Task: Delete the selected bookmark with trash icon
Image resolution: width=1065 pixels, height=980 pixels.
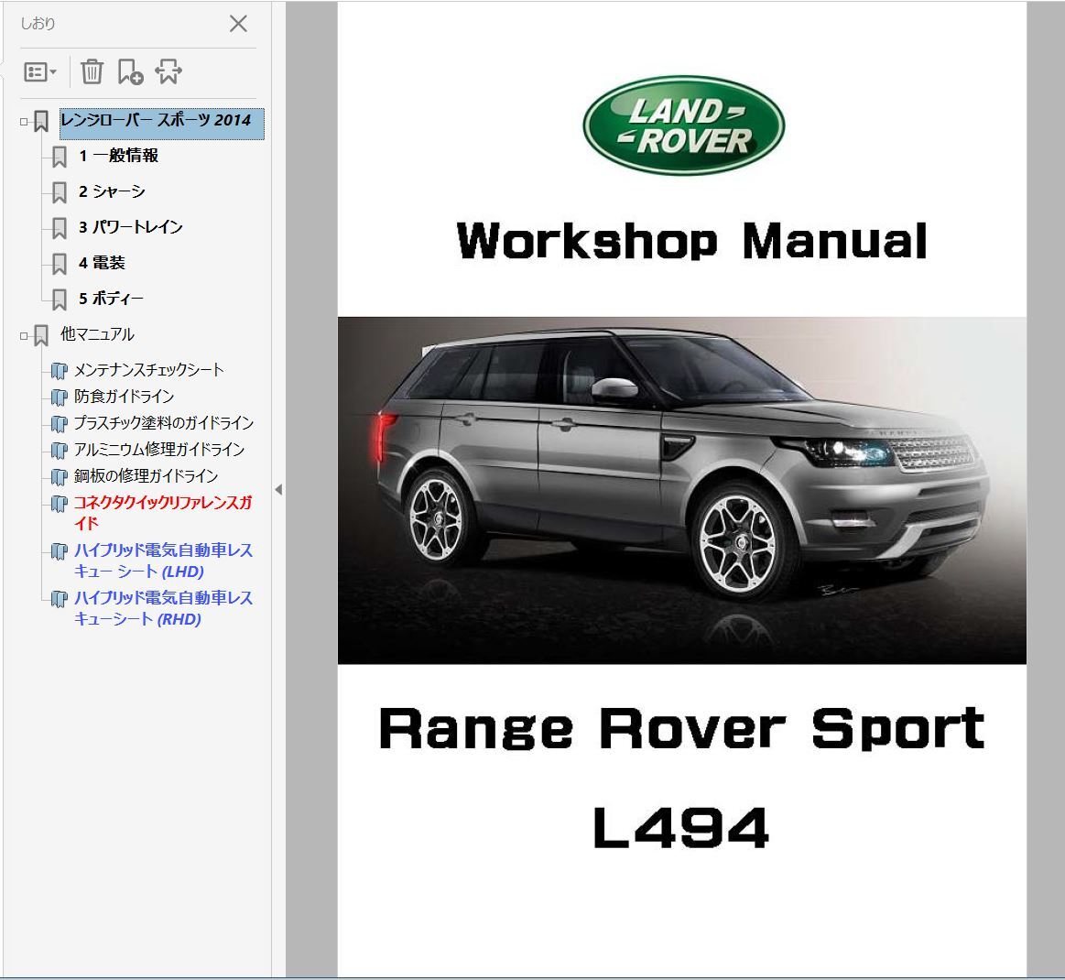Action: click(92, 71)
